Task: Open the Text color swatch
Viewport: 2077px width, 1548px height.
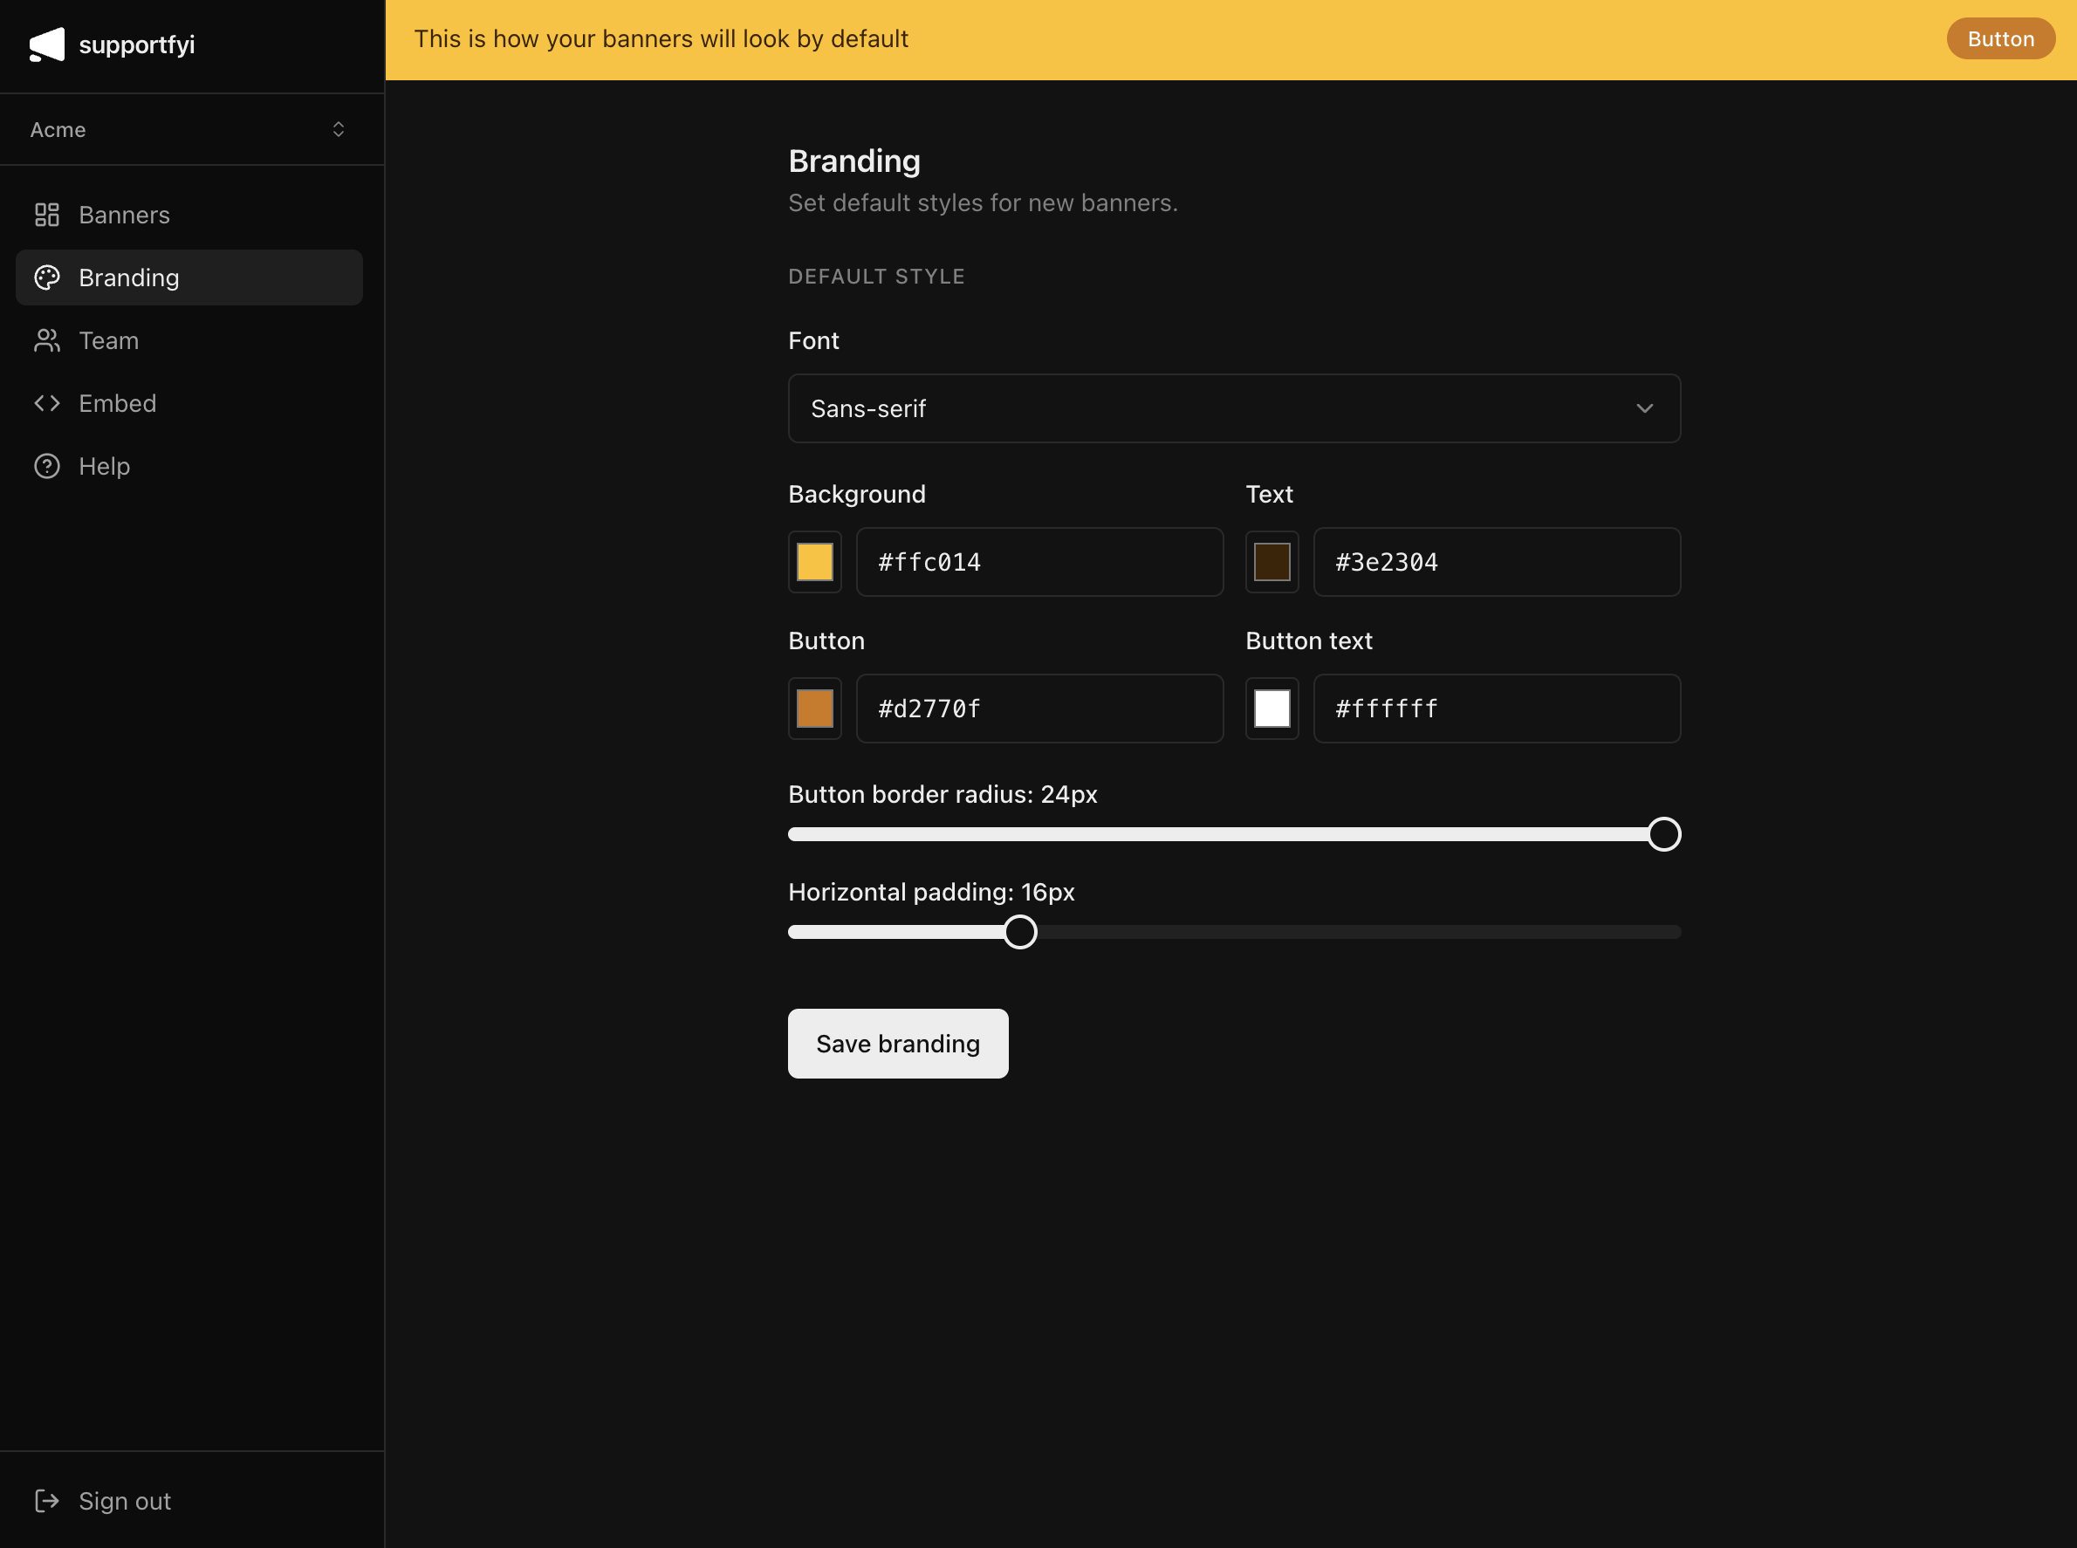Action: pyautogui.click(x=1271, y=562)
